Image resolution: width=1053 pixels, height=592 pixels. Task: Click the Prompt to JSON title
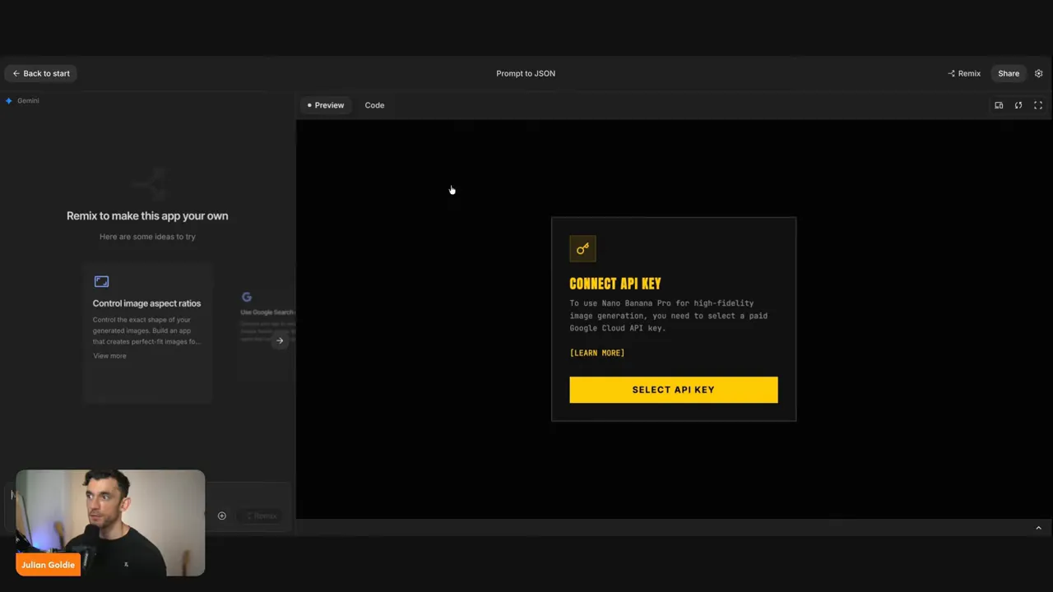pyautogui.click(x=526, y=73)
